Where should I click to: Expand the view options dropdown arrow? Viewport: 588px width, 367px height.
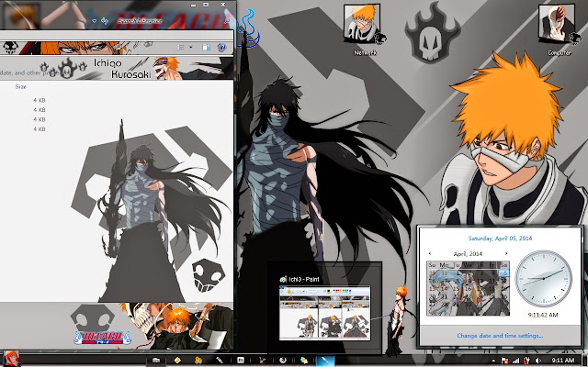point(190,47)
